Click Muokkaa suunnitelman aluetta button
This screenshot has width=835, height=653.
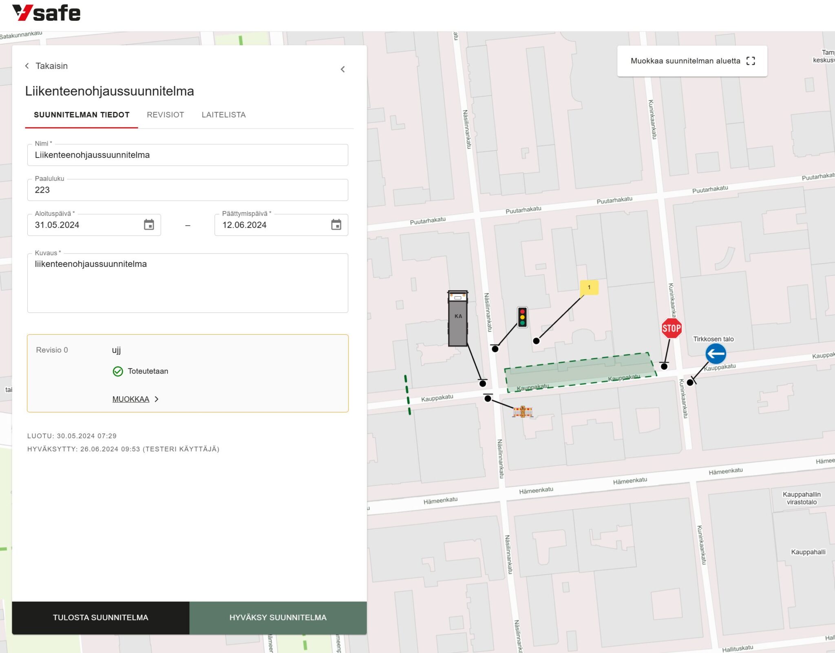coord(692,61)
